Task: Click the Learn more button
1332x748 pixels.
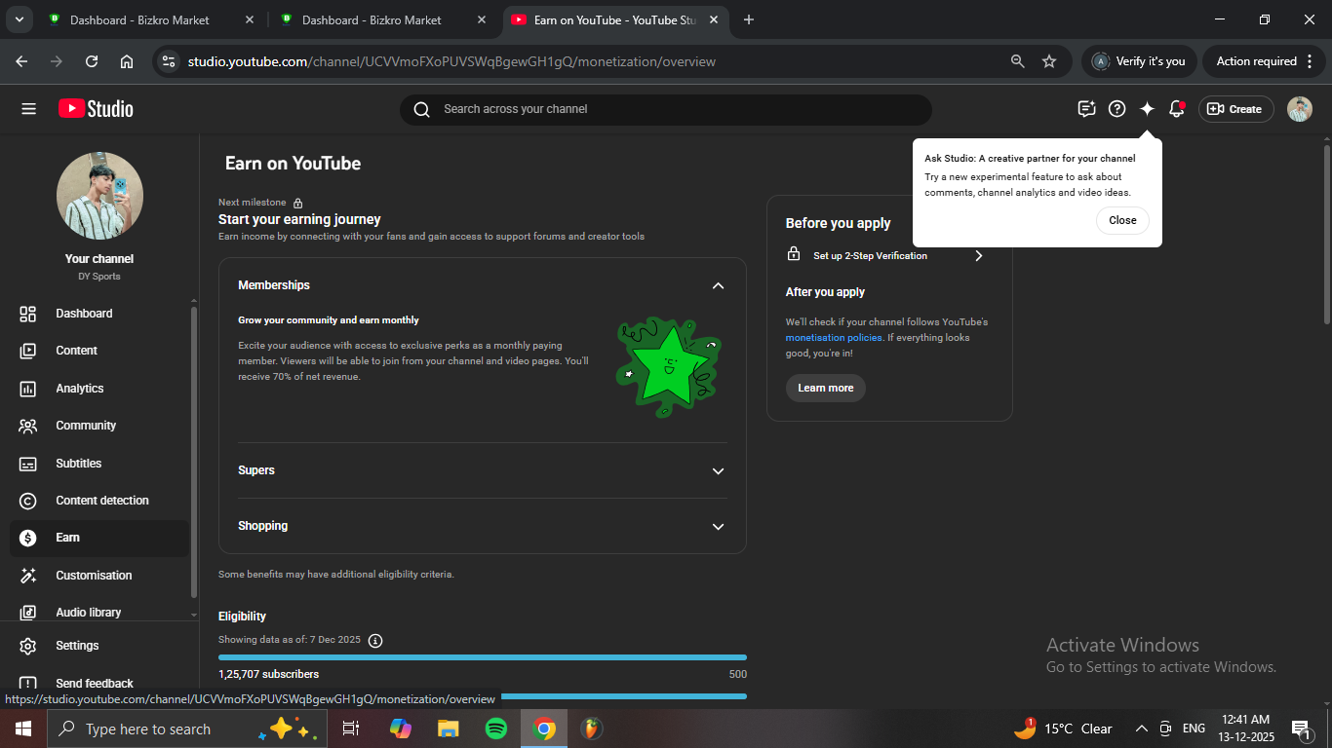Action: coord(825,388)
